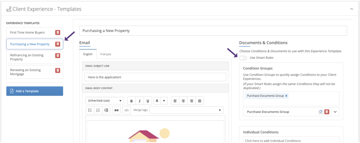Toggle underline formatting in email editor
The width and height of the screenshot is (360, 143).
click(148, 101)
